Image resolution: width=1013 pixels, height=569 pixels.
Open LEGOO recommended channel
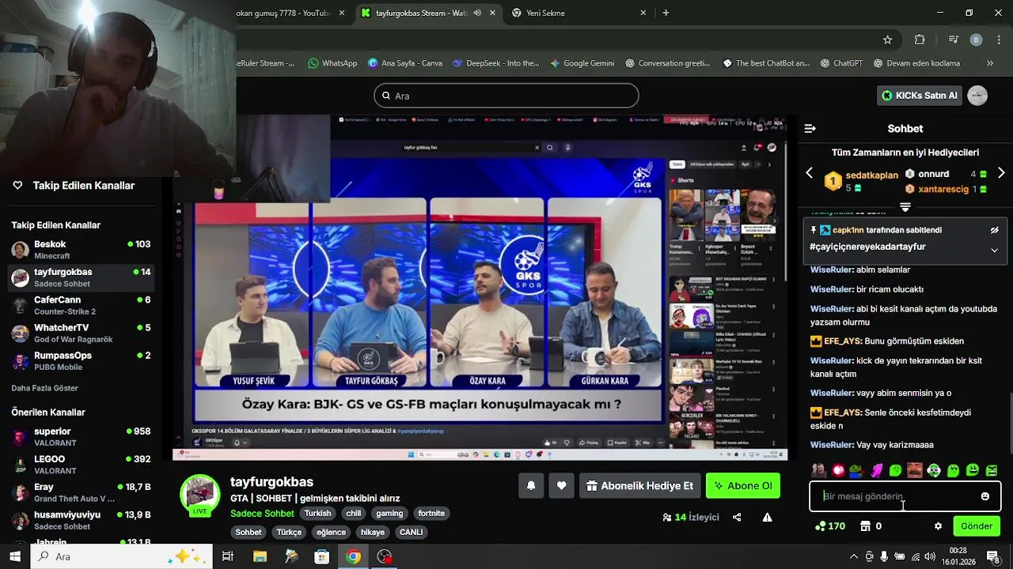[81, 464]
